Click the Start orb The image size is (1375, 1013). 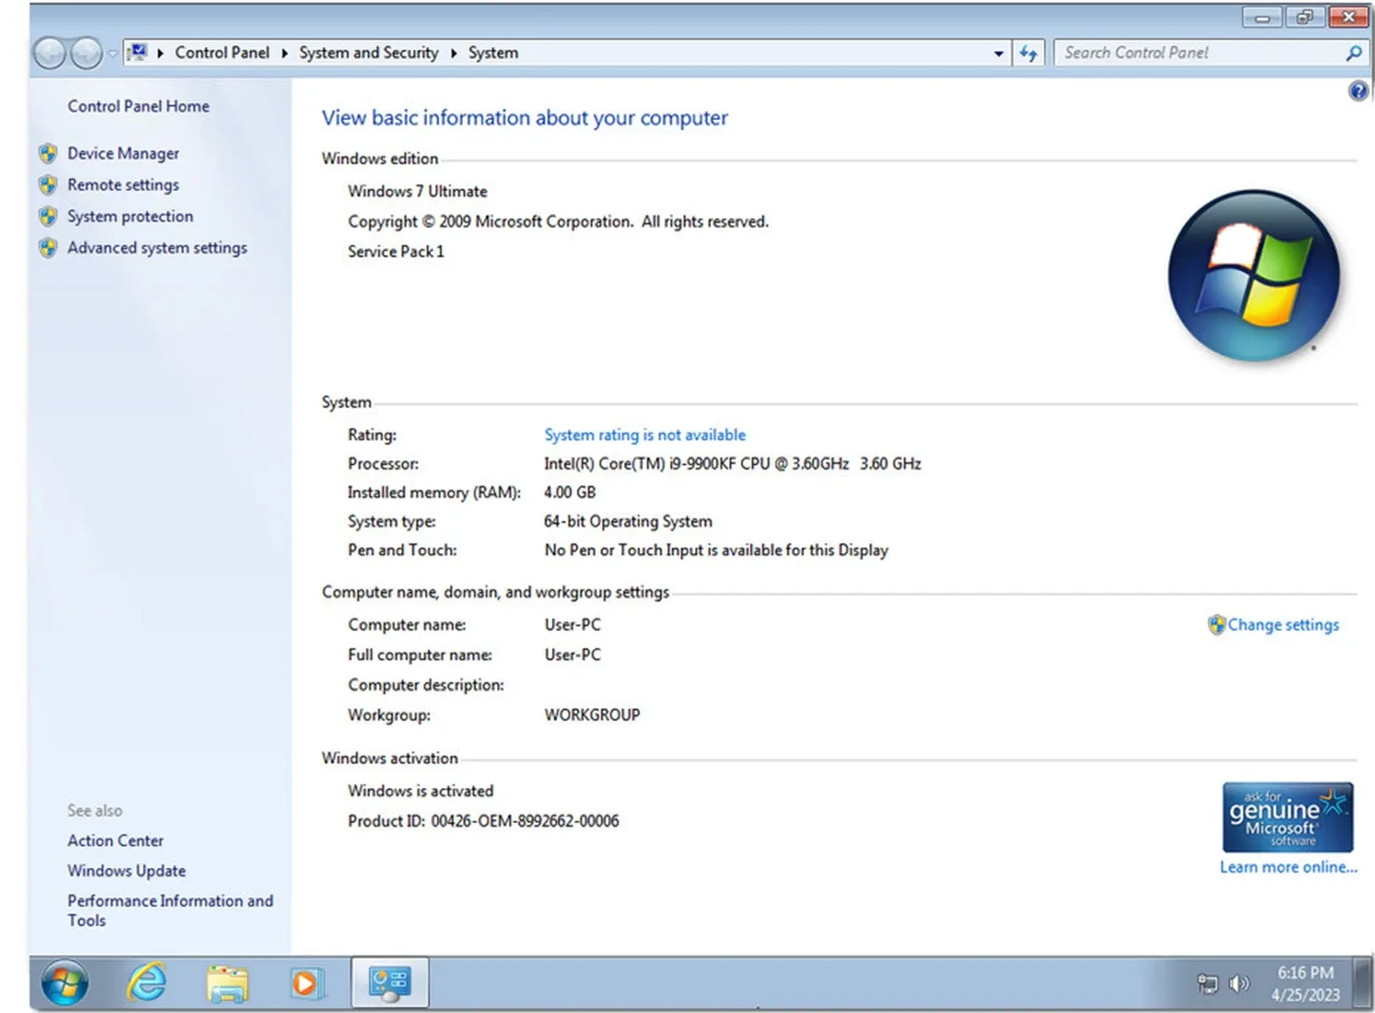click(x=63, y=982)
